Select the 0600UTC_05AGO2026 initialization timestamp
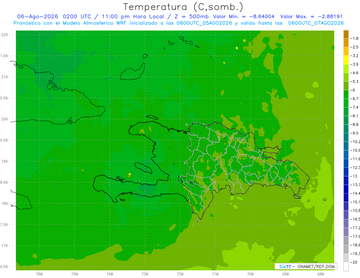The width and height of the screenshot is (360, 278). click(x=204, y=23)
